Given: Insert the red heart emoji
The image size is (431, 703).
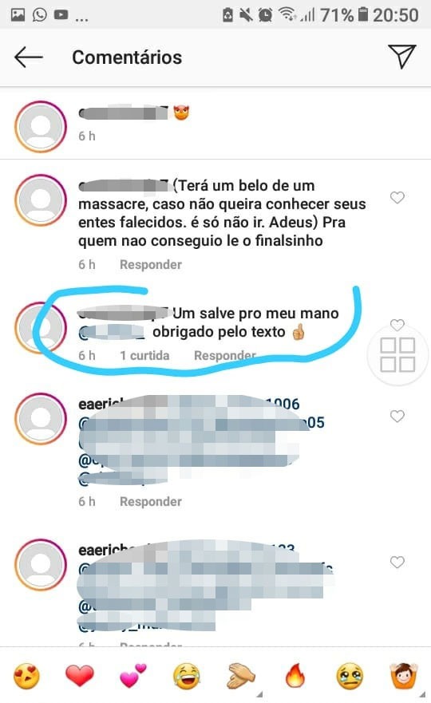Looking at the screenshot, I should pos(80,676).
